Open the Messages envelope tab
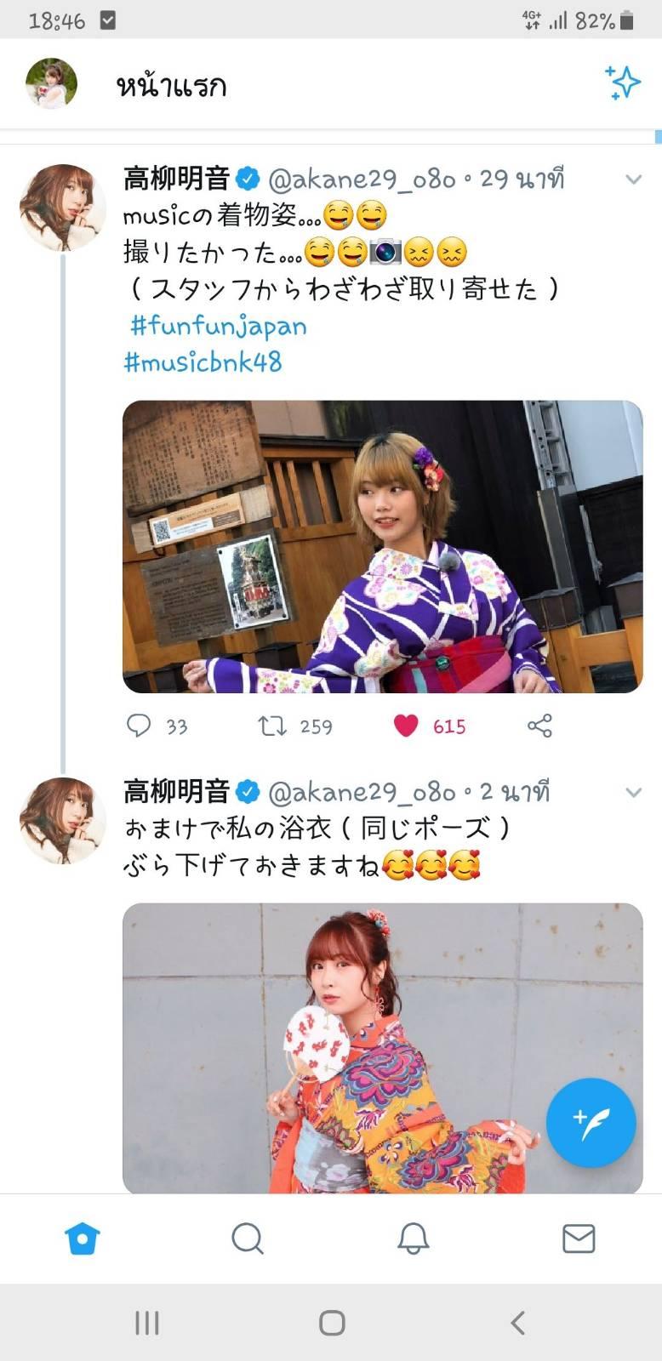This screenshot has height=1361, width=662. click(x=579, y=1239)
